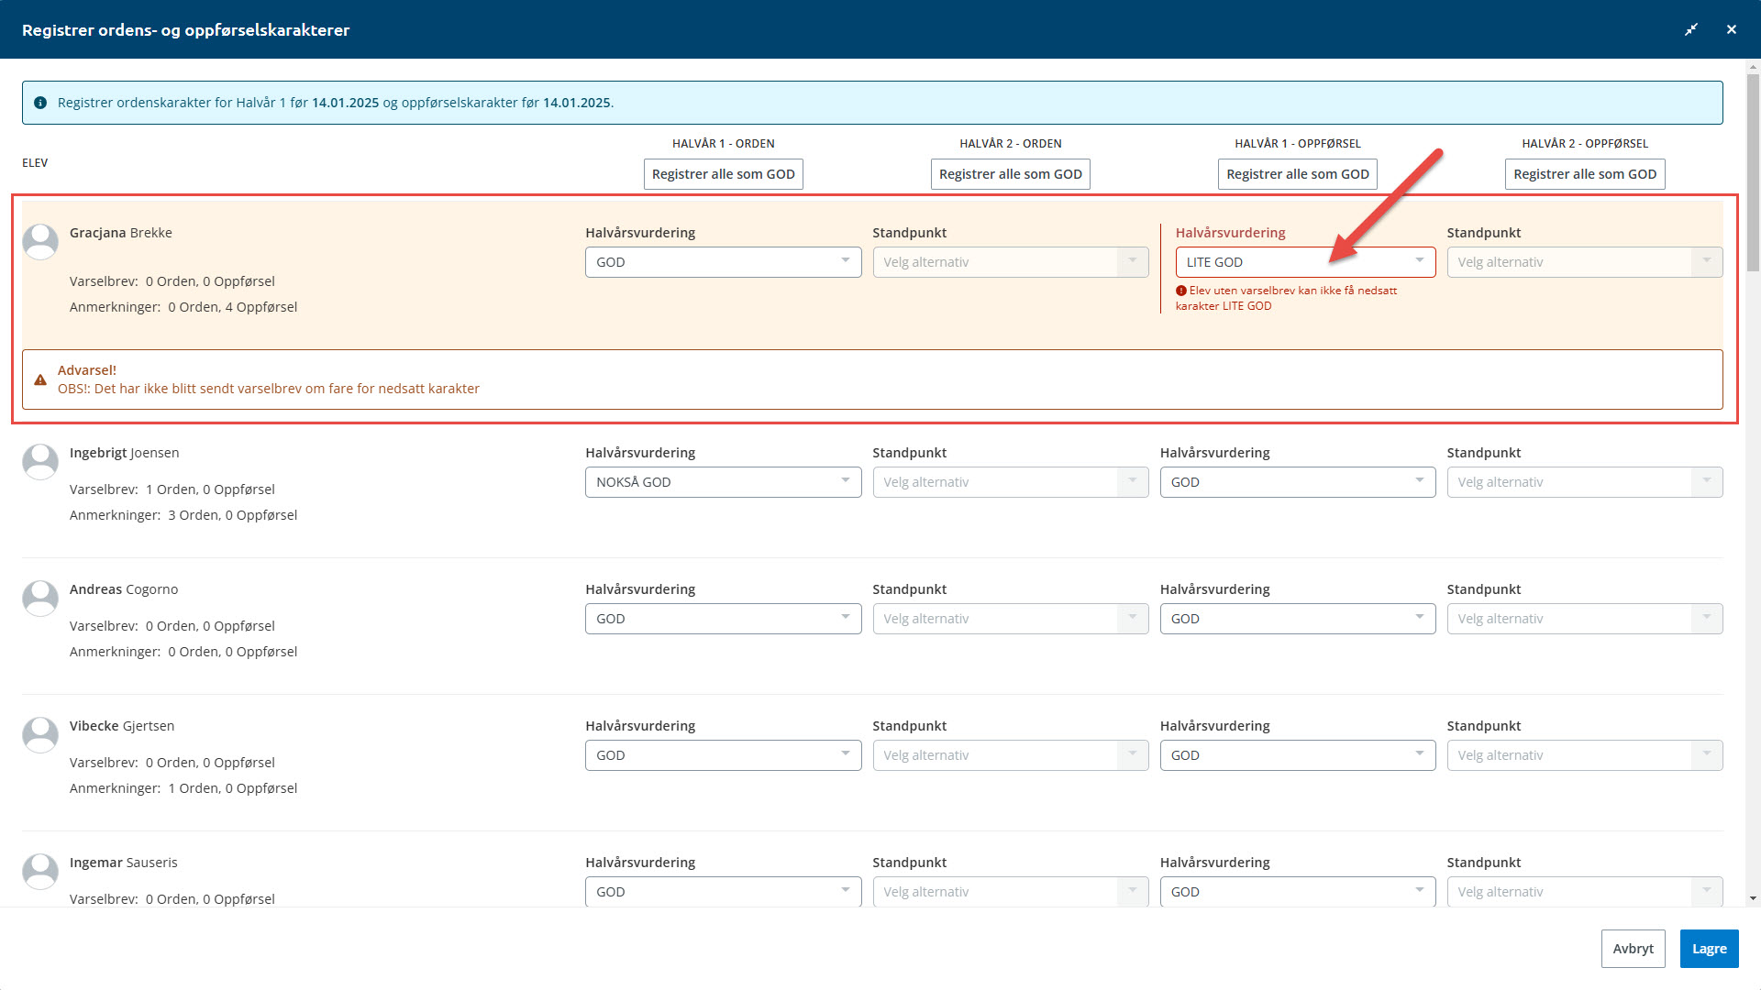The height and width of the screenshot is (990, 1761).
Task: Register all as GOD for Halvår 1 Orden
Action: click(x=723, y=174)
